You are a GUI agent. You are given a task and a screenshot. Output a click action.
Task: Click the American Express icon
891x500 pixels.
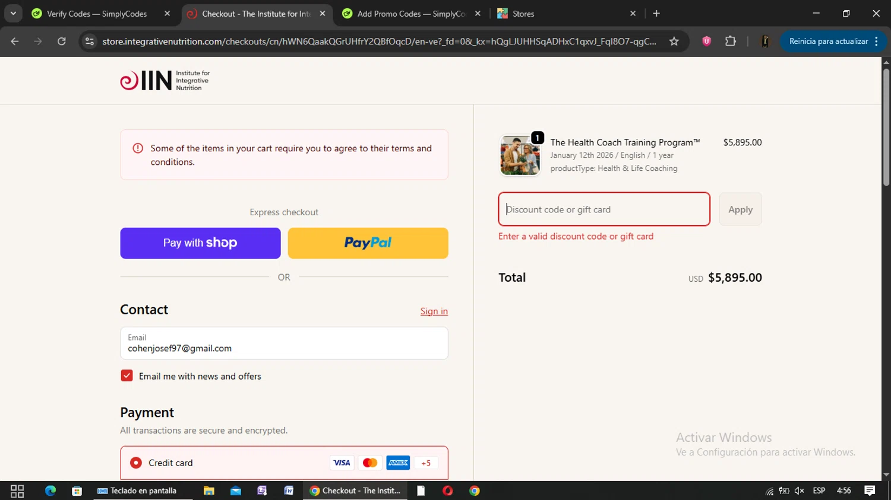[x=398, y=463]
